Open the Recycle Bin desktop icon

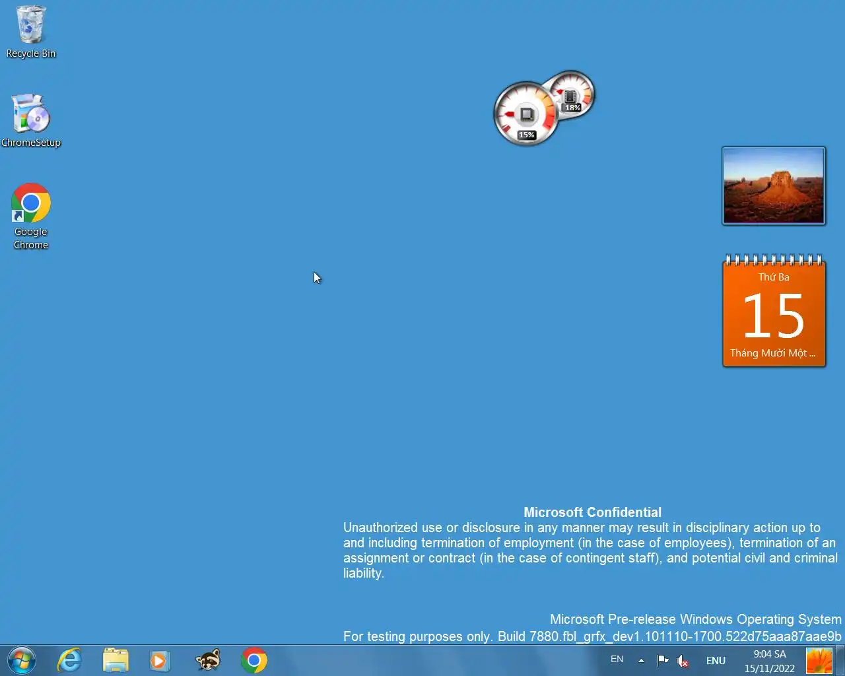tap(30, 32)
